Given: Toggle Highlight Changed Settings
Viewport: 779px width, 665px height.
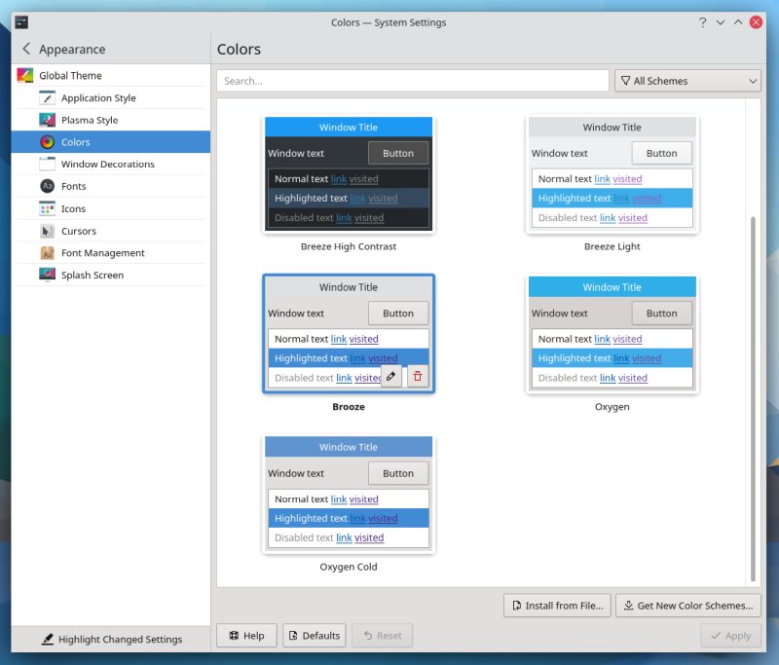Looking at the screenshot, I should [111, 639].
